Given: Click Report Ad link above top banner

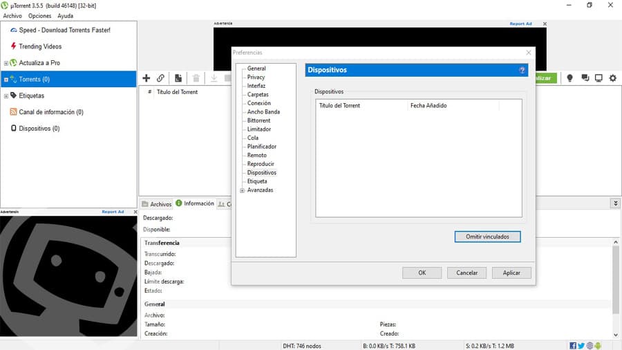Looking at the screenshot, I should (x=520, y=24).
